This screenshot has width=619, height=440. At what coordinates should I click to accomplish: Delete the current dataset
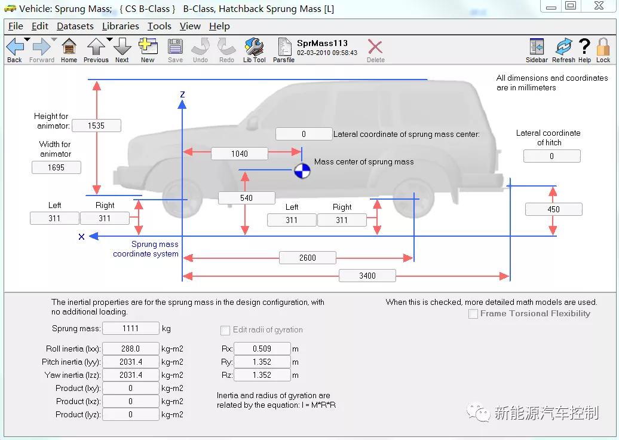375,49
